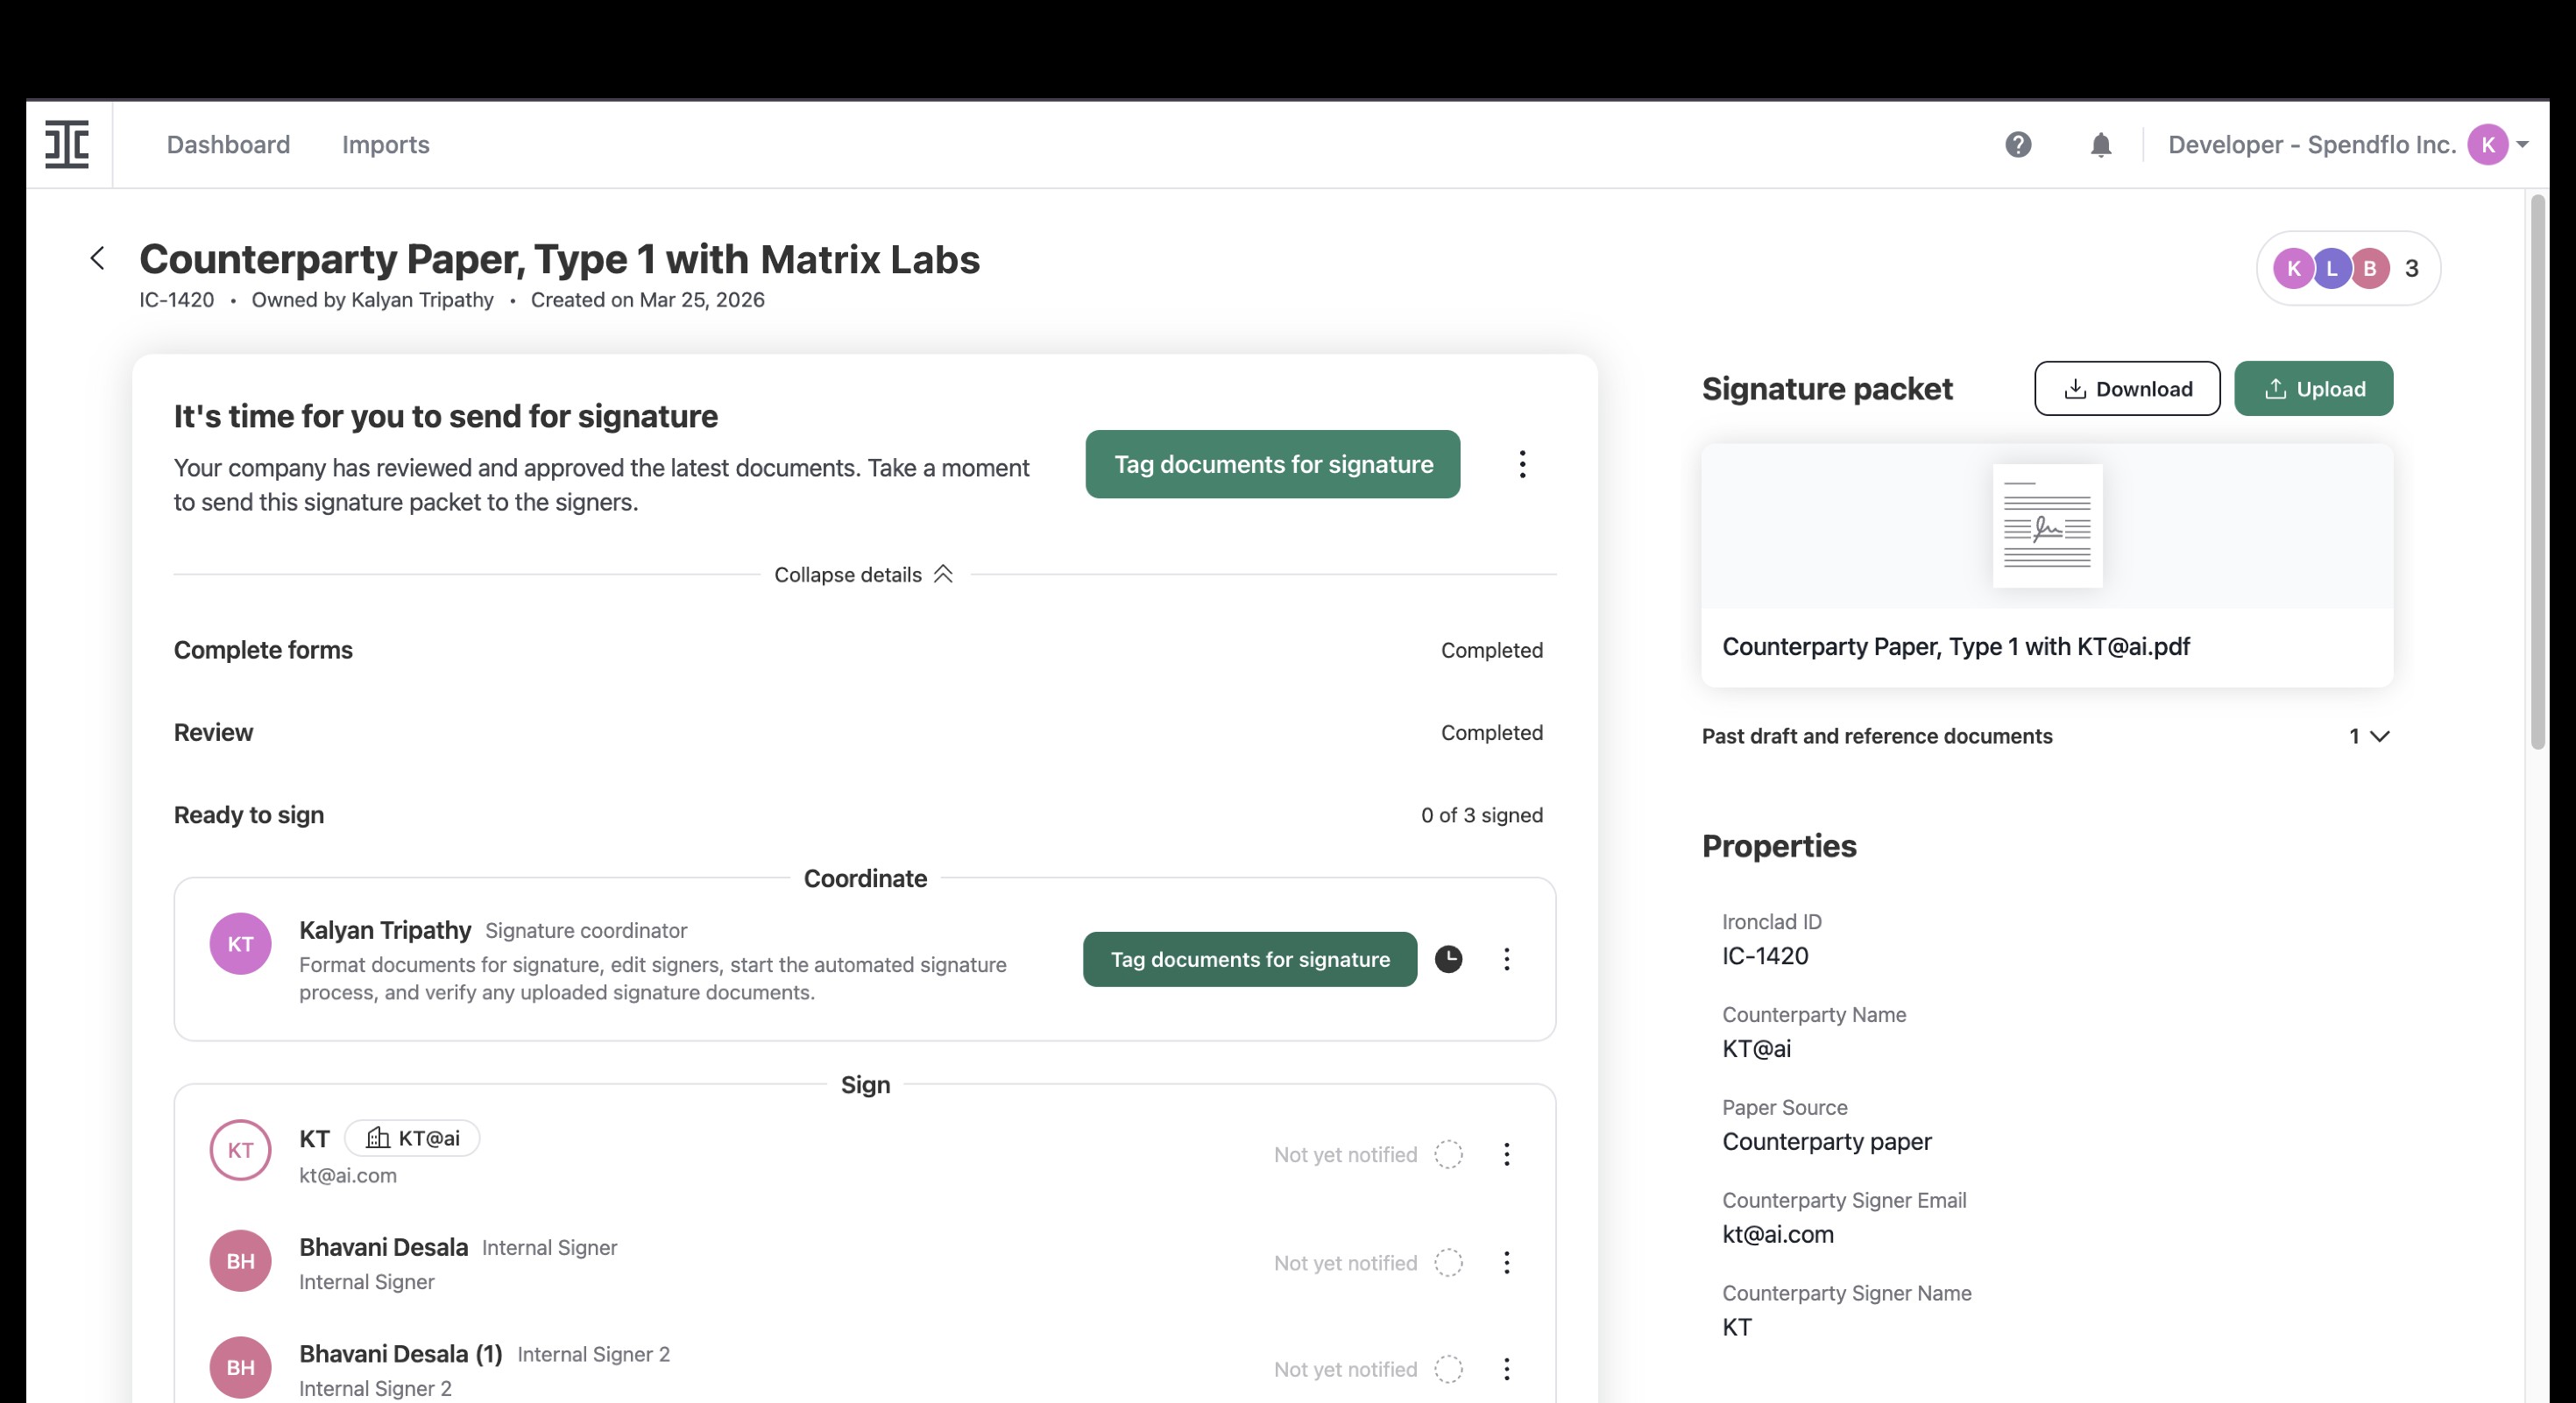Click the K user avatar in header

2487,145
